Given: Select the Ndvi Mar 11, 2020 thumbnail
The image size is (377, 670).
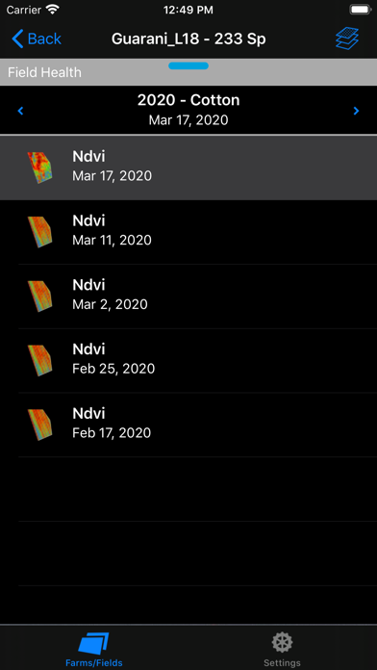Looking at the screenshot, I should [x=39, y=232].
